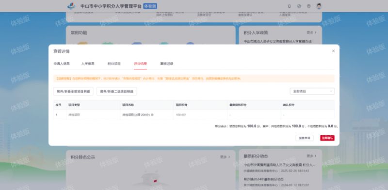Open the 复核记录 tab

point(166,63)
